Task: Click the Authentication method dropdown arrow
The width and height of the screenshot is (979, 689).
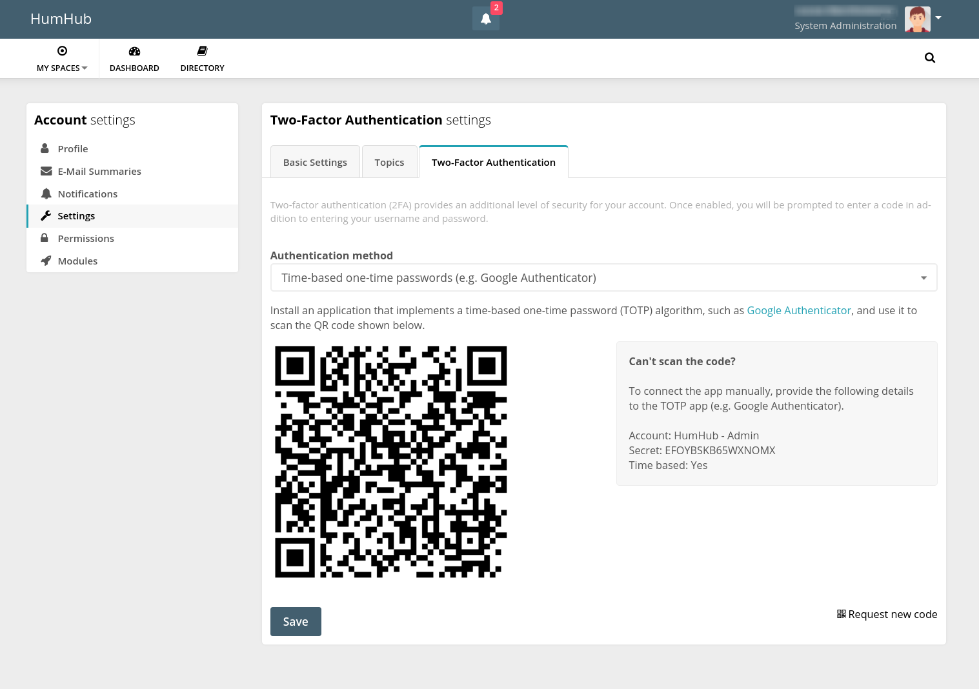Action: 923,278
